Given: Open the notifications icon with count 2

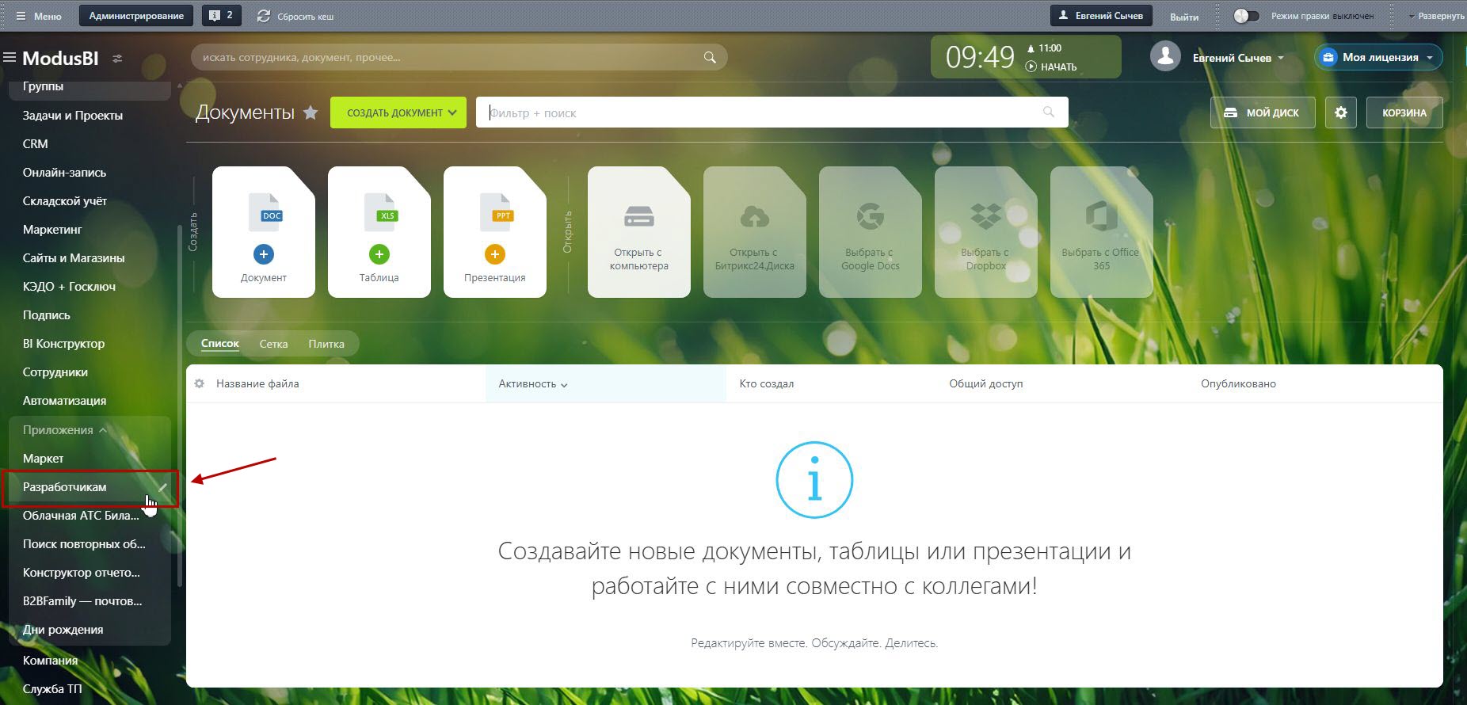Looking at the screenshot, I should point(222,15).
